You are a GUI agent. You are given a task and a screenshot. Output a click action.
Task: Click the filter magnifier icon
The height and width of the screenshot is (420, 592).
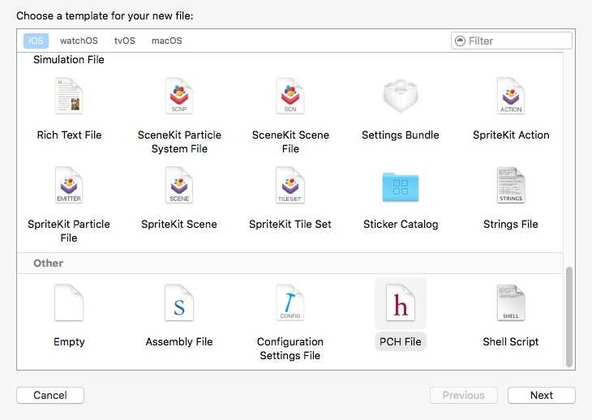point(460,41)
